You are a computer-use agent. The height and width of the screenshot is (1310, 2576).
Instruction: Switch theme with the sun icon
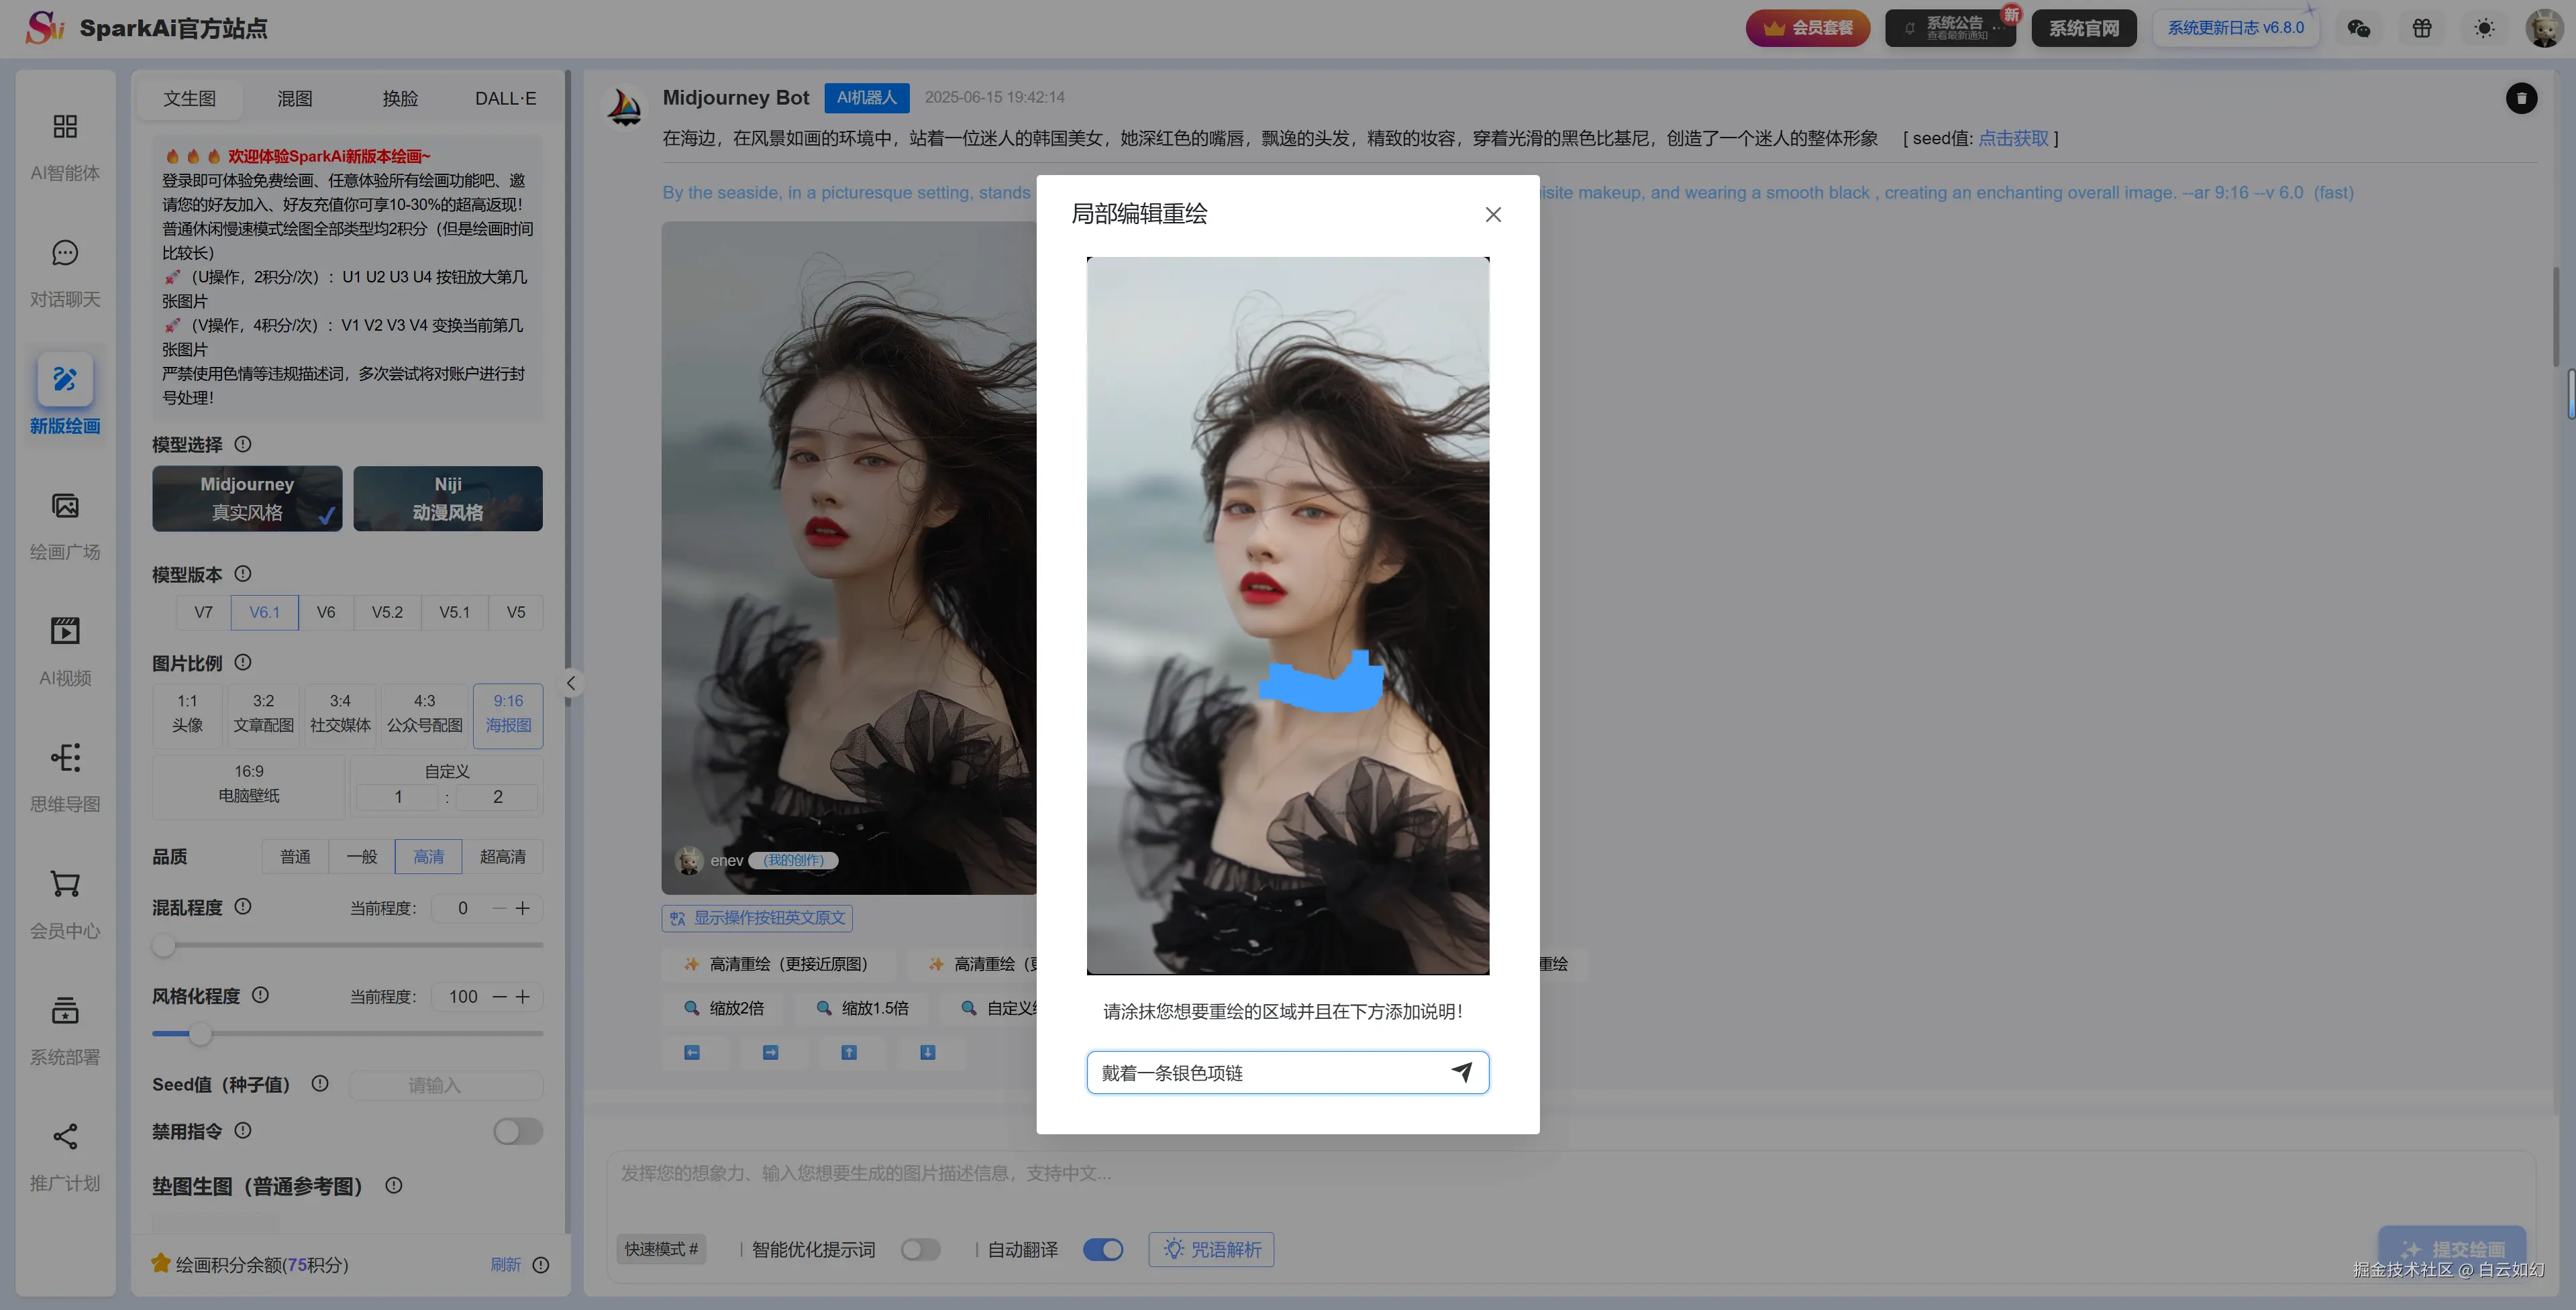point(2484,28)
